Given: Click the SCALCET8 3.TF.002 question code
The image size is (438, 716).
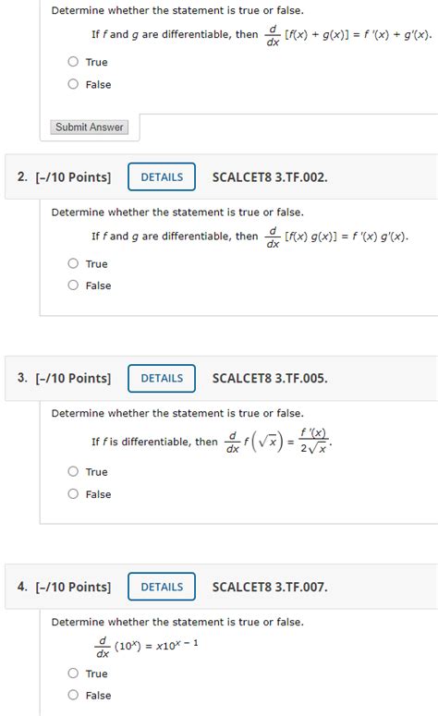Looking at the screenshot, I should 270,177.
